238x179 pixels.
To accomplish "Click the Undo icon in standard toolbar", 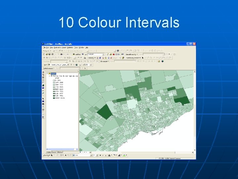I will (67, 54).
